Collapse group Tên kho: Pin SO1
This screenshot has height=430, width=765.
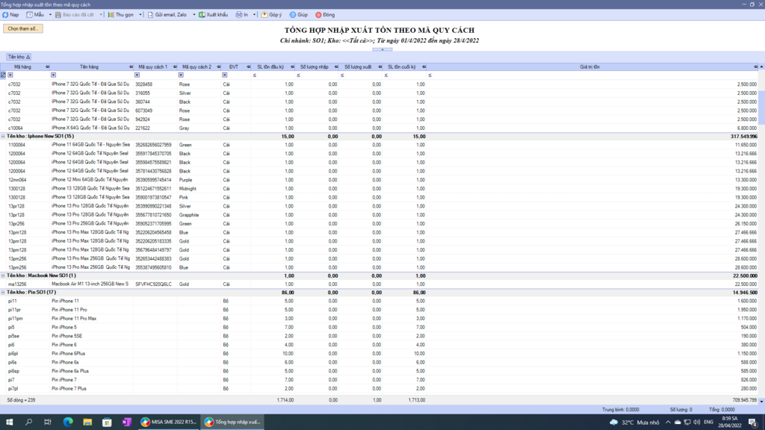pyautogui.click(x=3, y=293)
